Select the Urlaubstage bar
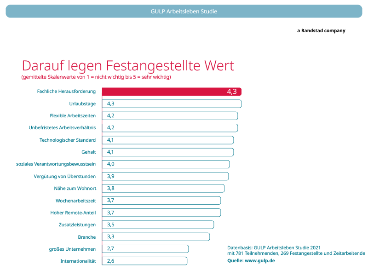 point(171,103)
